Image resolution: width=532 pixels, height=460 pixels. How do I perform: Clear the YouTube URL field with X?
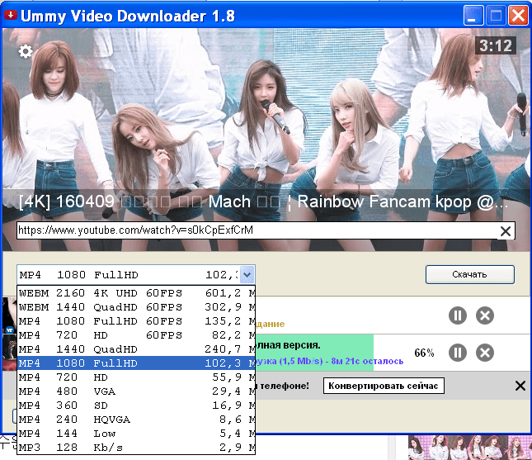[506, 231]
